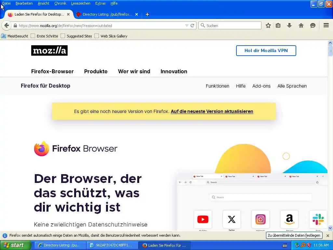Close the 'Laden Sie Firefox für Desktop' tab
Image resolution: width=333 pixels, height=250 pixels.
[x=68, y=14]
